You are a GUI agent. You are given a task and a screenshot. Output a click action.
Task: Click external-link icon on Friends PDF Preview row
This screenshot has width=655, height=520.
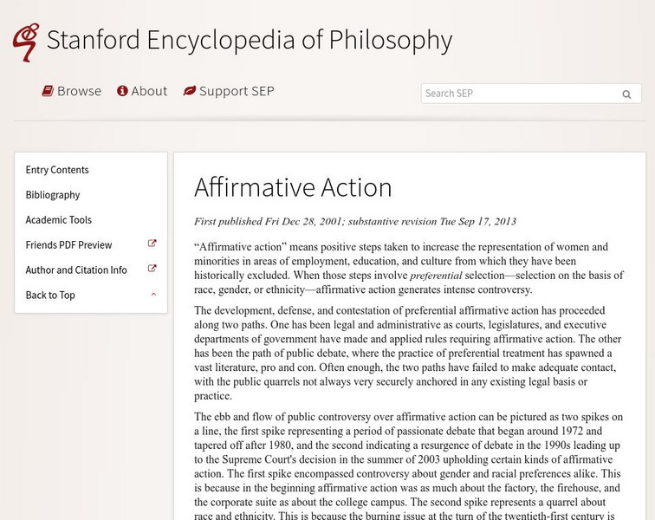pyautogui.click(x=152, y=244)
